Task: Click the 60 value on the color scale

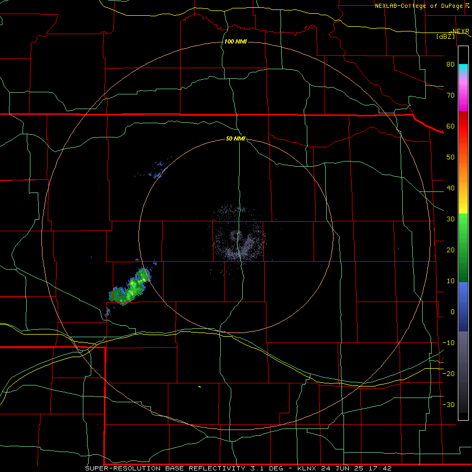Action: tap(450, 126)
